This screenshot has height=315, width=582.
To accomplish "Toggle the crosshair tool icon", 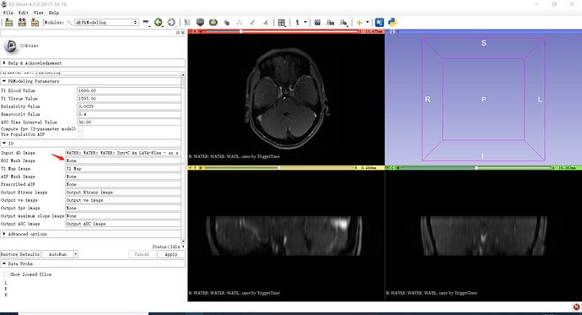I will [359, 22].
